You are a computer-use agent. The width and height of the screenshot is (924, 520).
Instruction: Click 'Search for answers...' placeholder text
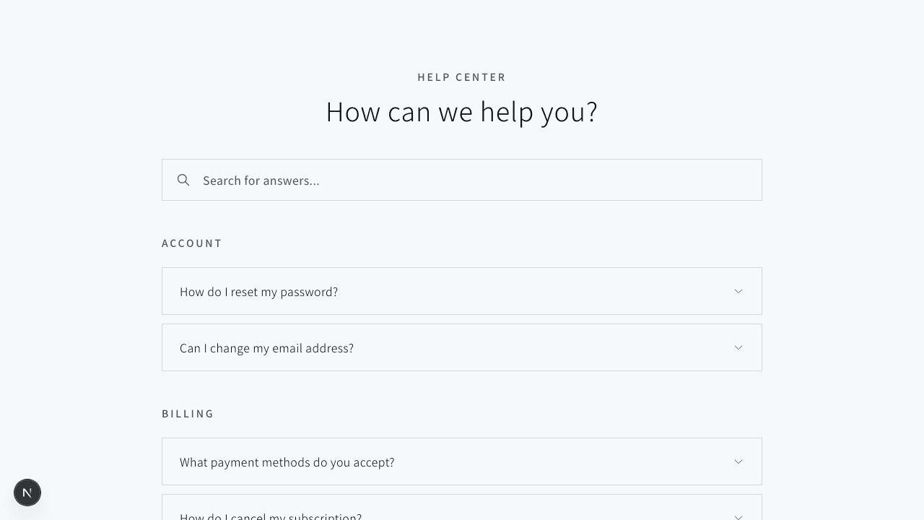click(261, 181)
